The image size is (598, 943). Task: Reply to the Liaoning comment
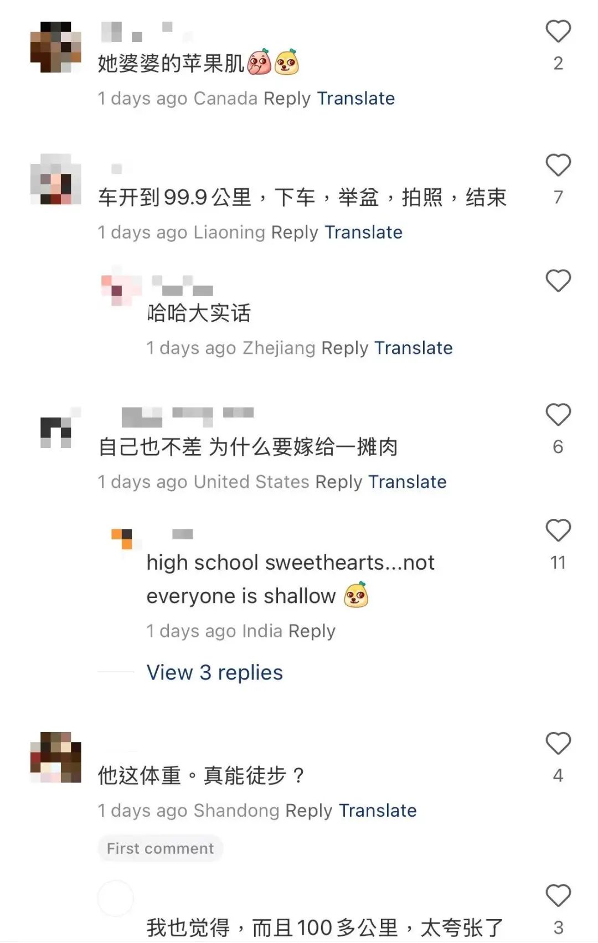pyautogui.click(x=295, y=233)
